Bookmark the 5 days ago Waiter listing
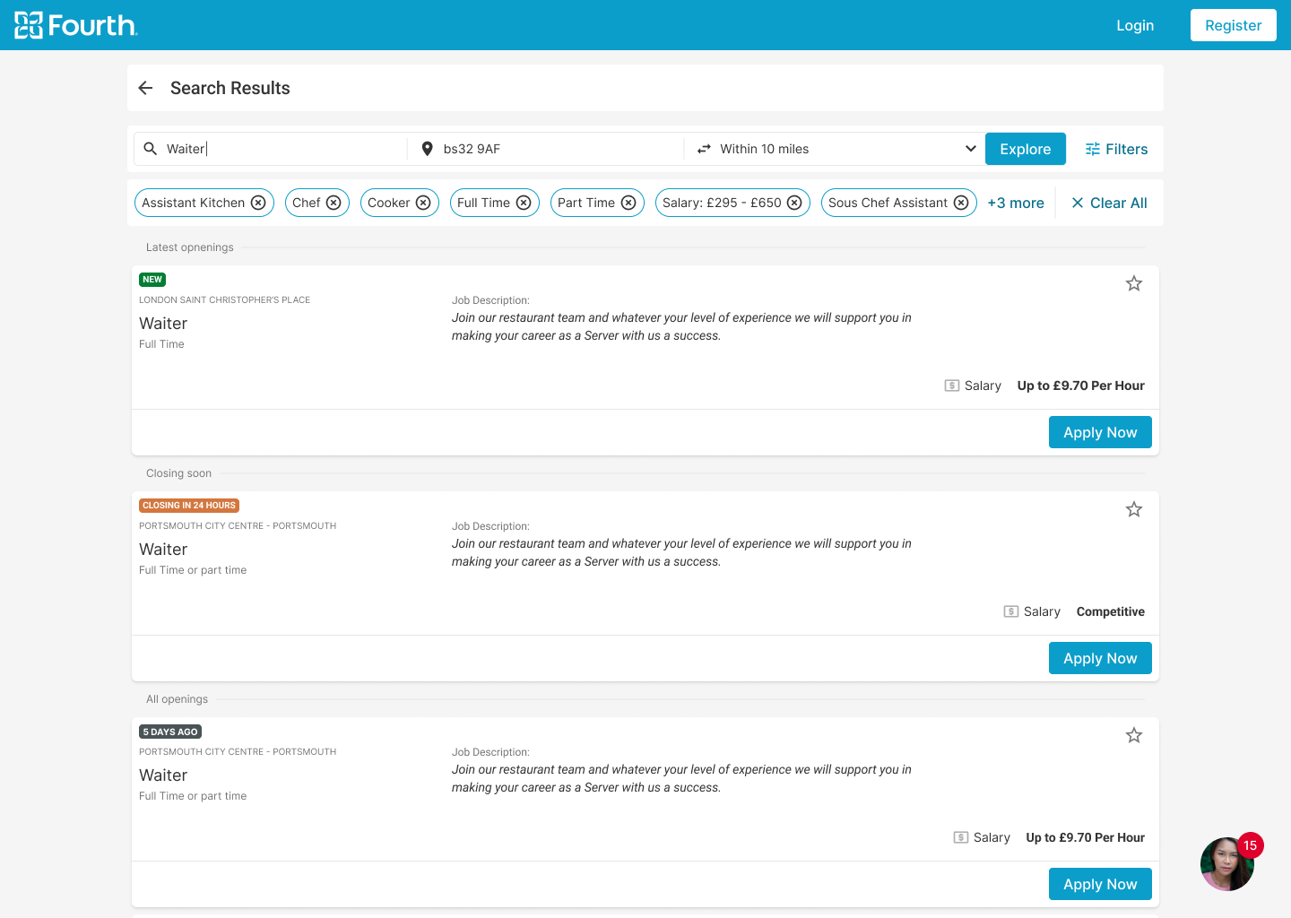This screenshot has width=1291, height=918. (x=1134, y=735)
